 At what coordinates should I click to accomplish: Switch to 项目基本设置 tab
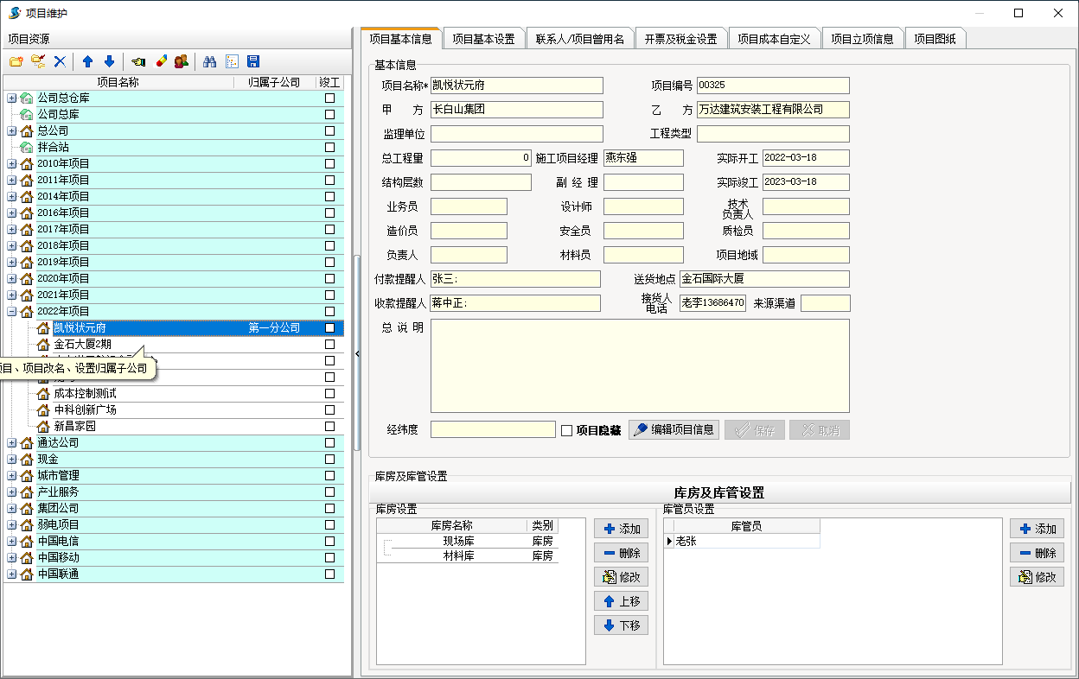tap(483, 39)
